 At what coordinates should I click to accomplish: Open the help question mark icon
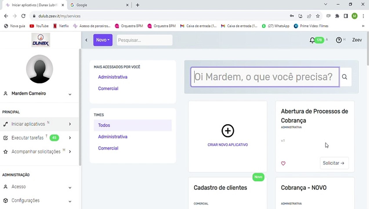pyautogui.click(x=339, y=40)
